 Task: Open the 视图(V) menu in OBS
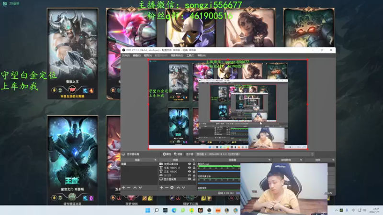[x=147, y=55]
